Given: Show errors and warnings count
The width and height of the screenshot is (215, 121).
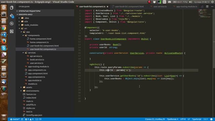Looking at the screenshot, I should click(x=29, y=119).
